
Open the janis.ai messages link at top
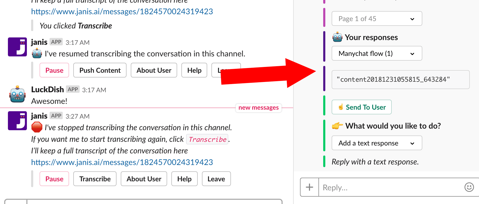pyautogui.click(x=122, y=11)
